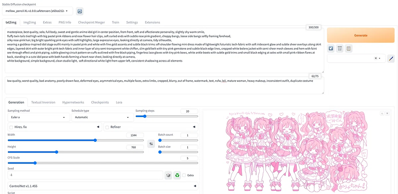Click the 300/300 prompt token counter
The width and height of the screenshot is (398, 194).
pos(314,28)
